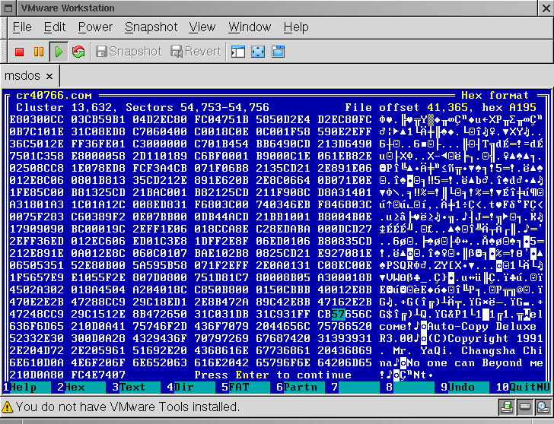Click the Press Enter to continue prompt
554x424 pixels.
pos(272,375)
